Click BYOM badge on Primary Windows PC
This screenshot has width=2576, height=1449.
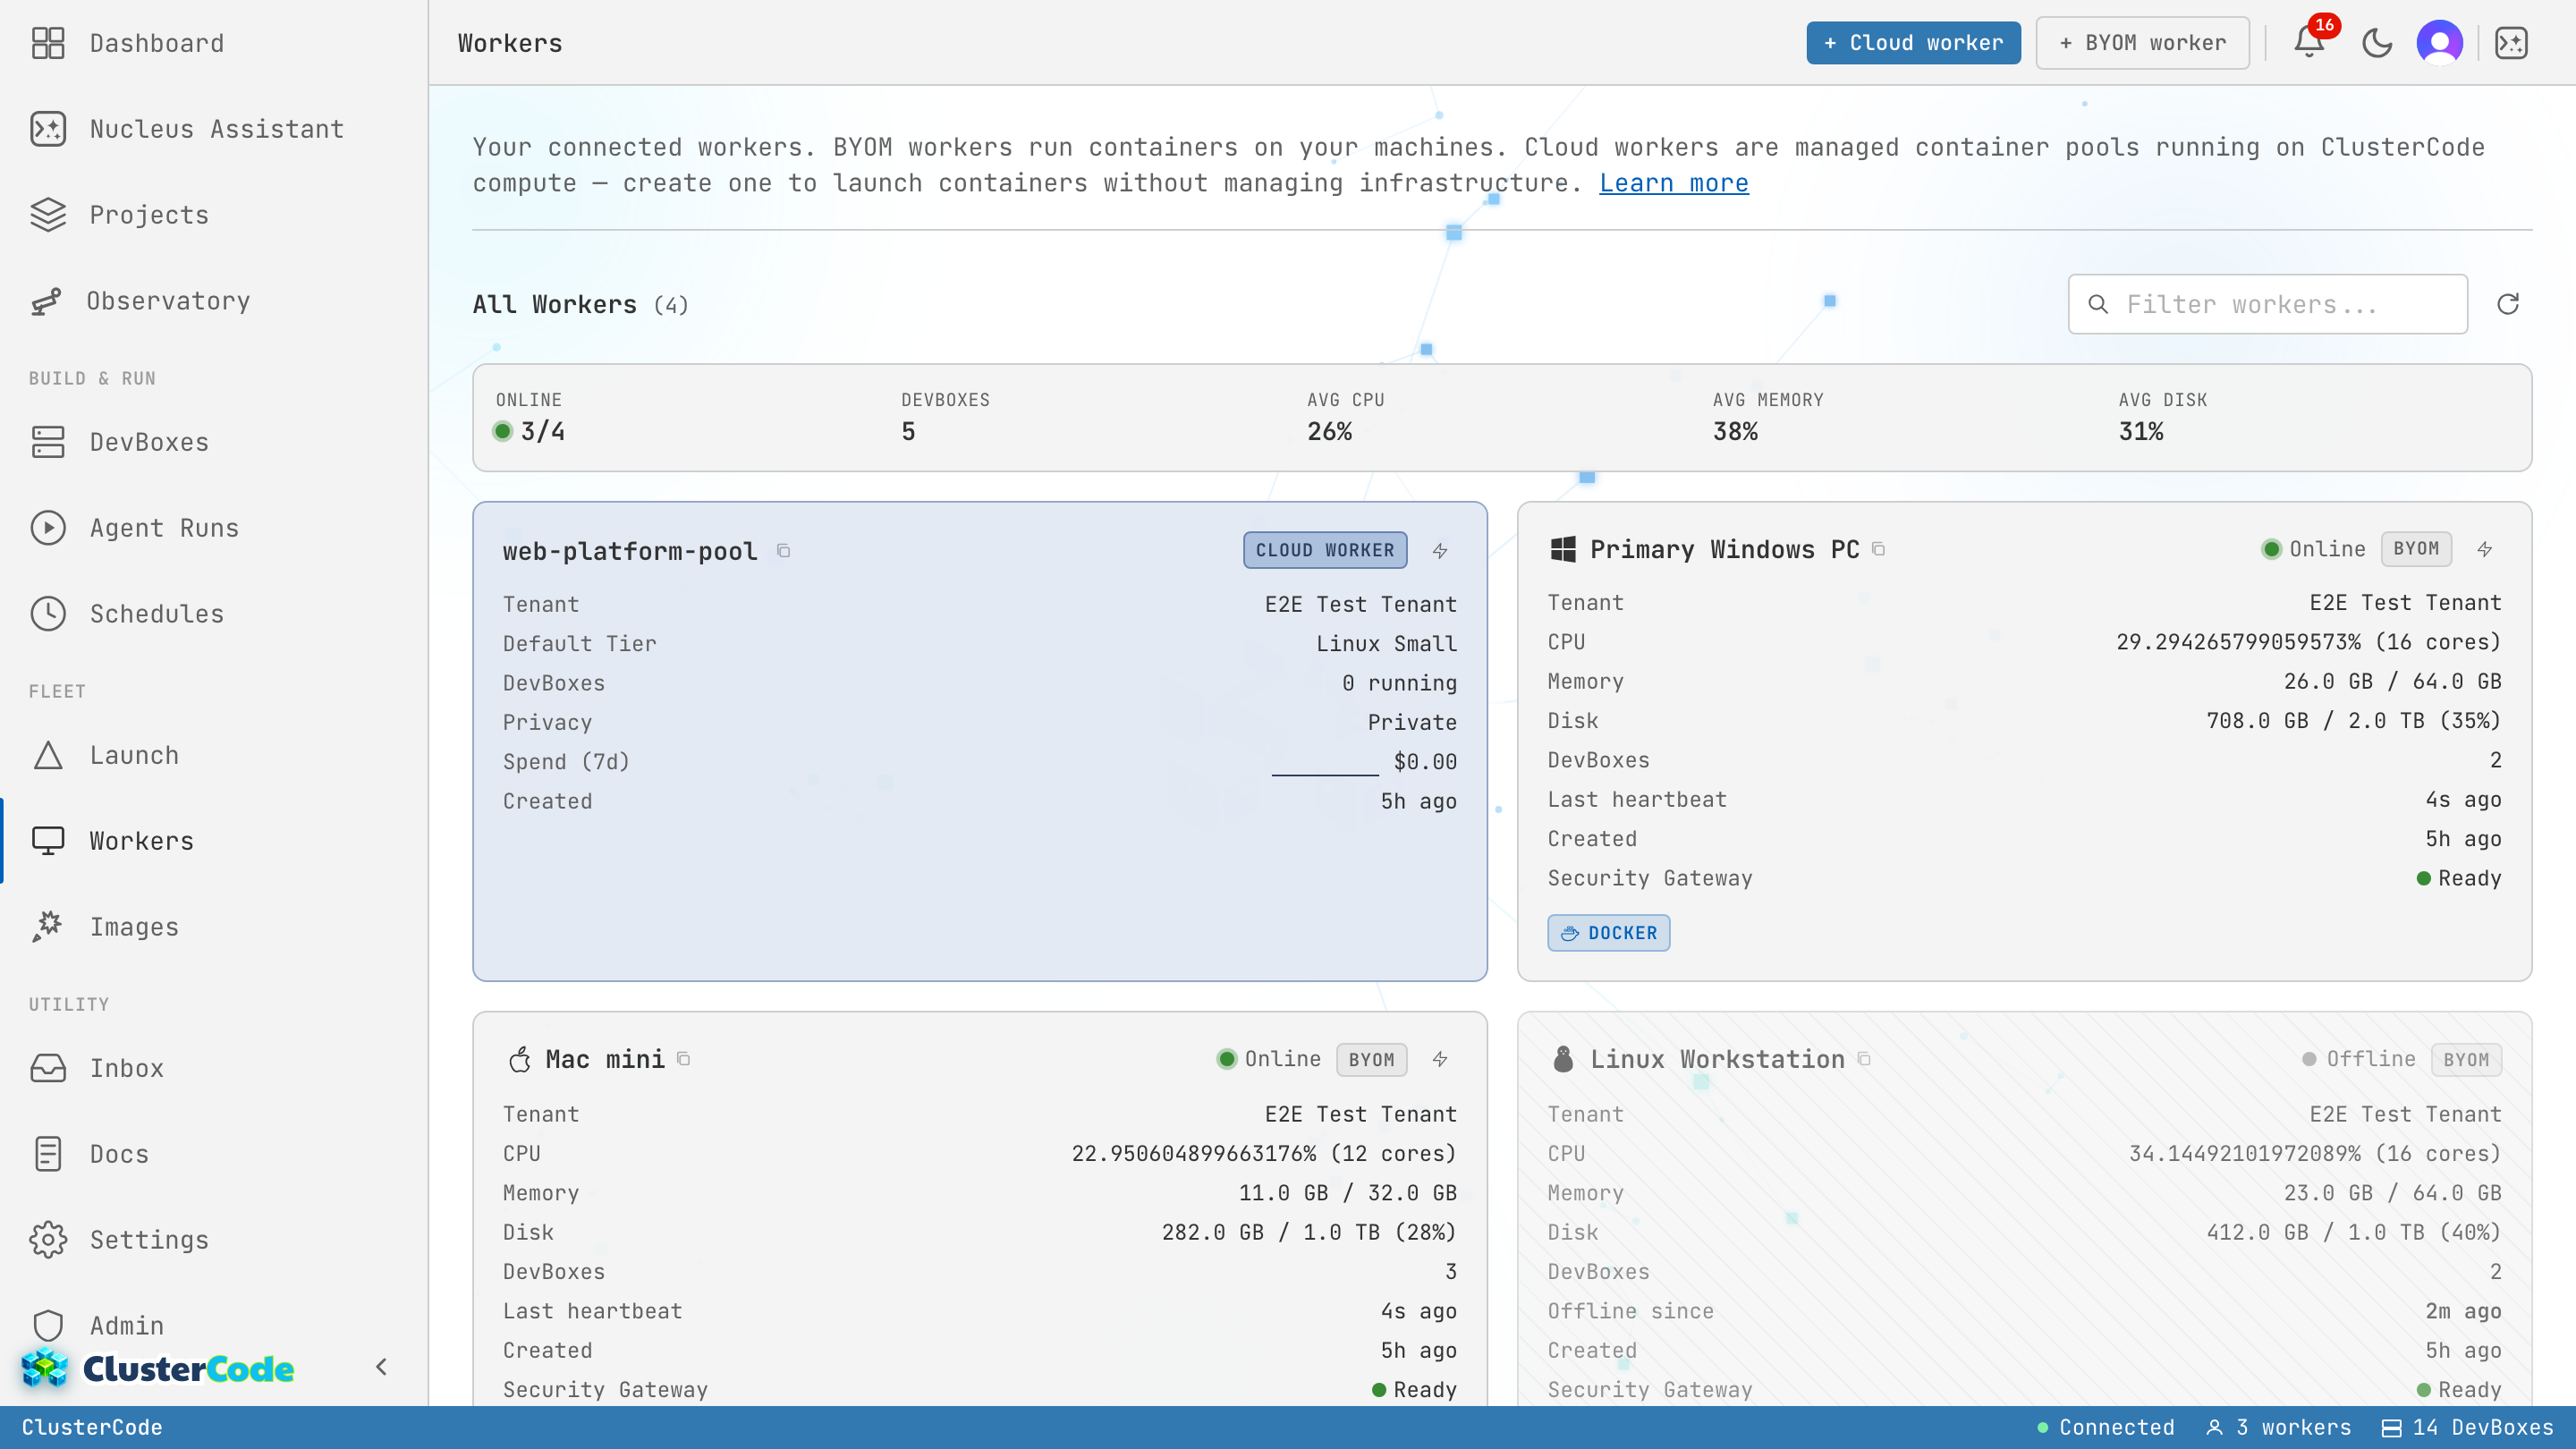point(2416,549)
